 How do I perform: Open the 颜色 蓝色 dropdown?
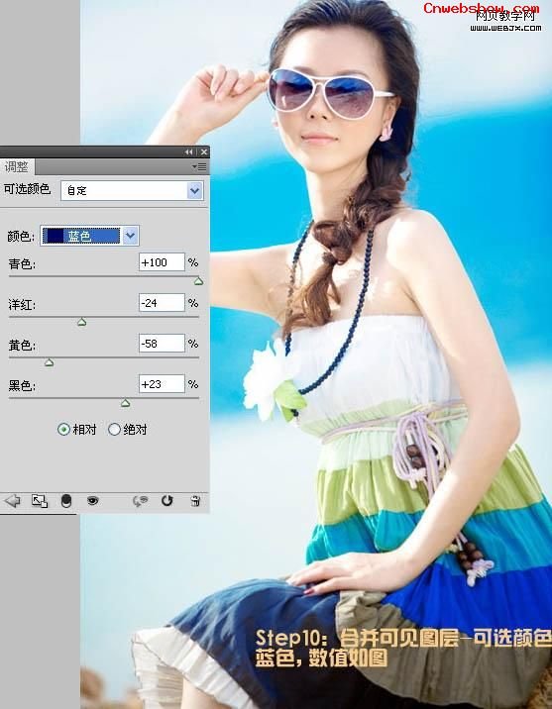click(x=89, y=236)
